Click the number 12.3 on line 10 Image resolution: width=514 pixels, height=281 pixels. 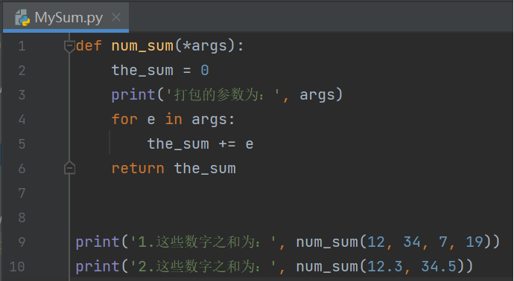[385, 267]
